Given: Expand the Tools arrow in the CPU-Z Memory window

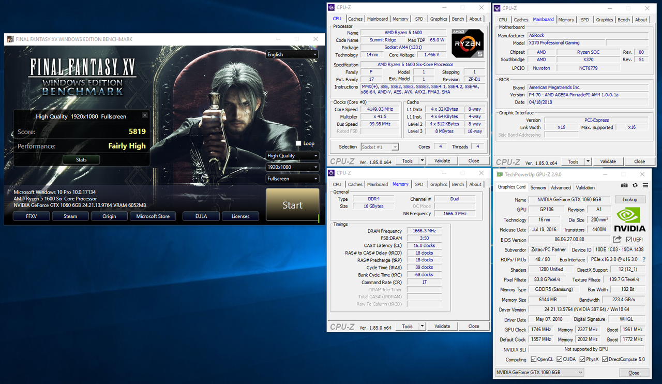Looking at the screenshot, I should (422, 327).
